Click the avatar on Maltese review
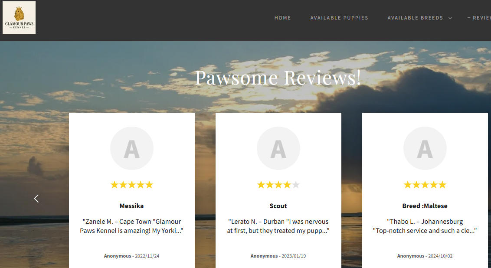This screenshot has width=491, height=268. 425,148
